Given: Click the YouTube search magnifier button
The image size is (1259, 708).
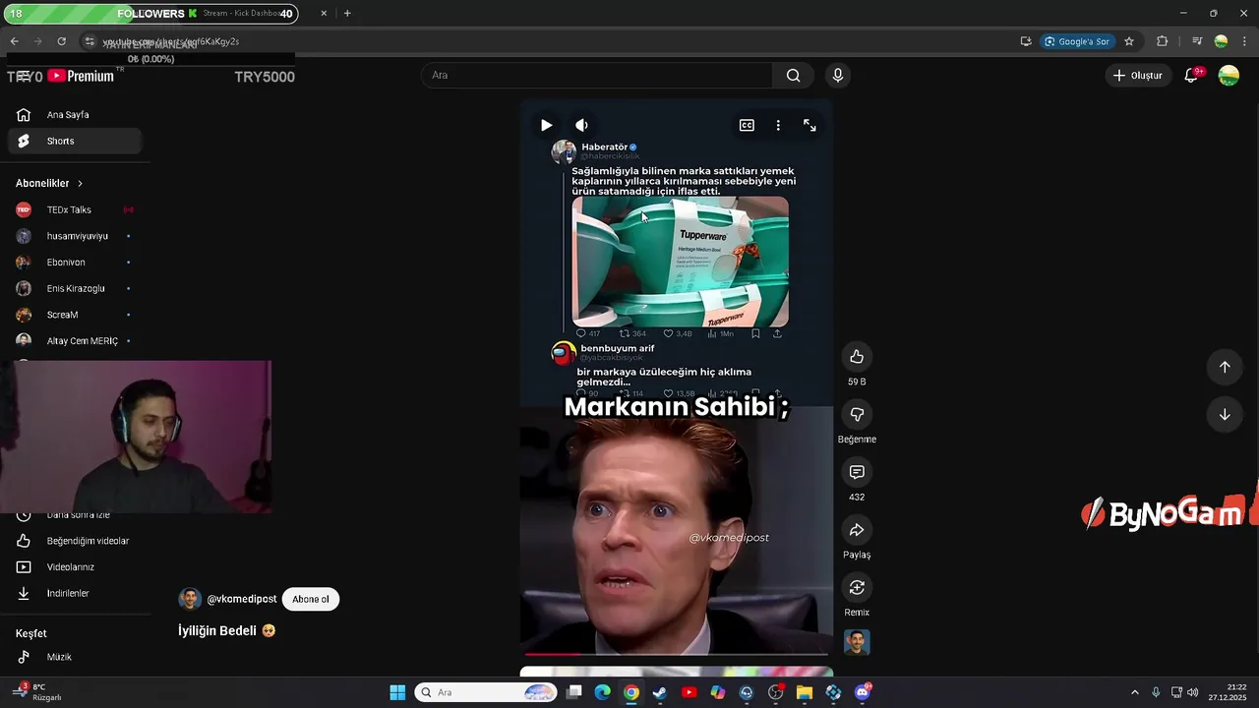Looking at the screenshot, I should click(794, 76).
